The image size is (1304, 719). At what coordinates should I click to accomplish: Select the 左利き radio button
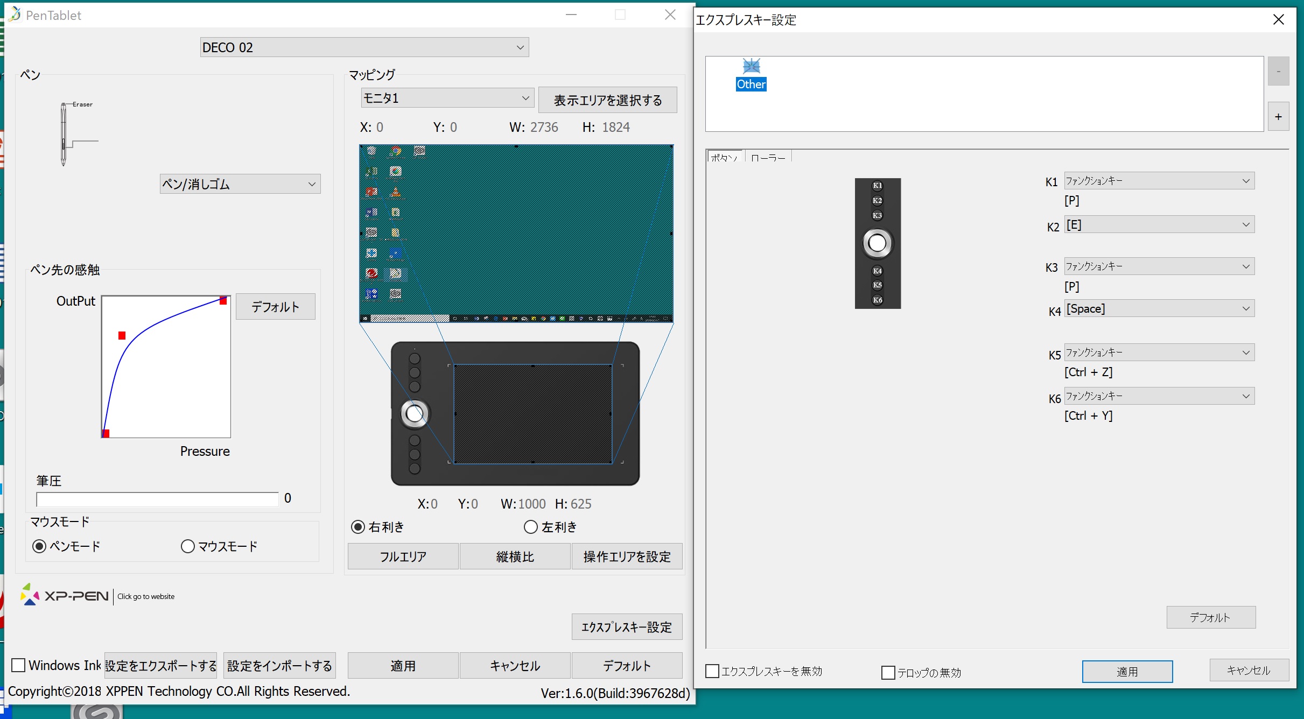[531, 527]
